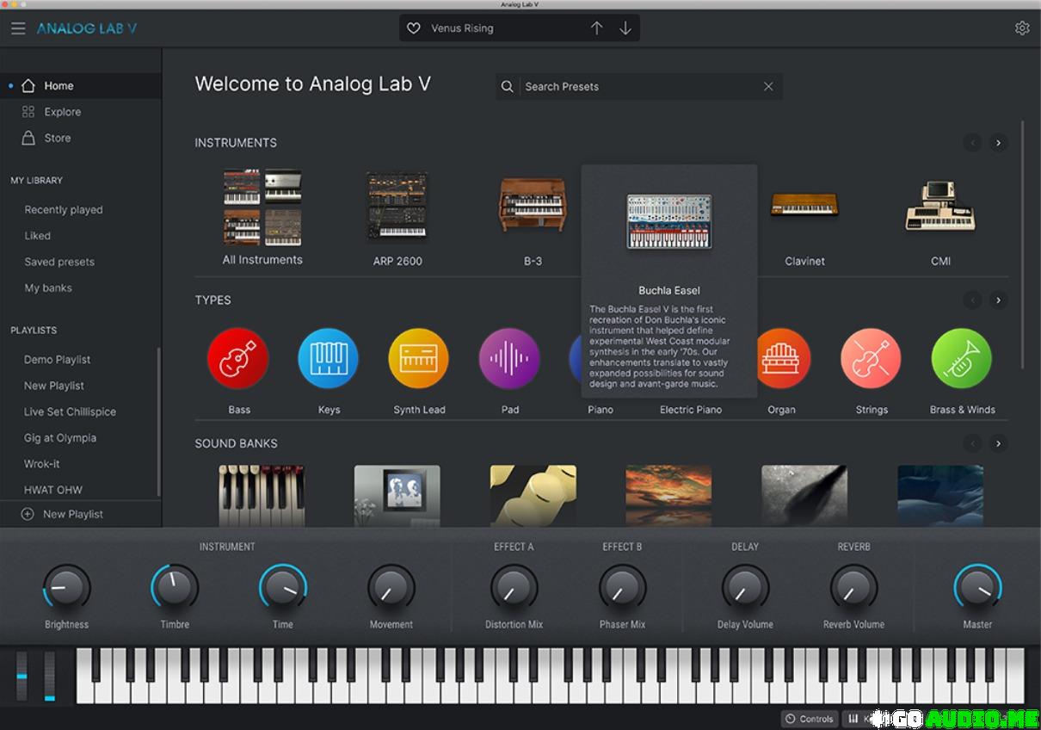Click the sidebar playlists scrollbar
The image size is (1041, 730).
pyautogui.click(x=158, y=422)
